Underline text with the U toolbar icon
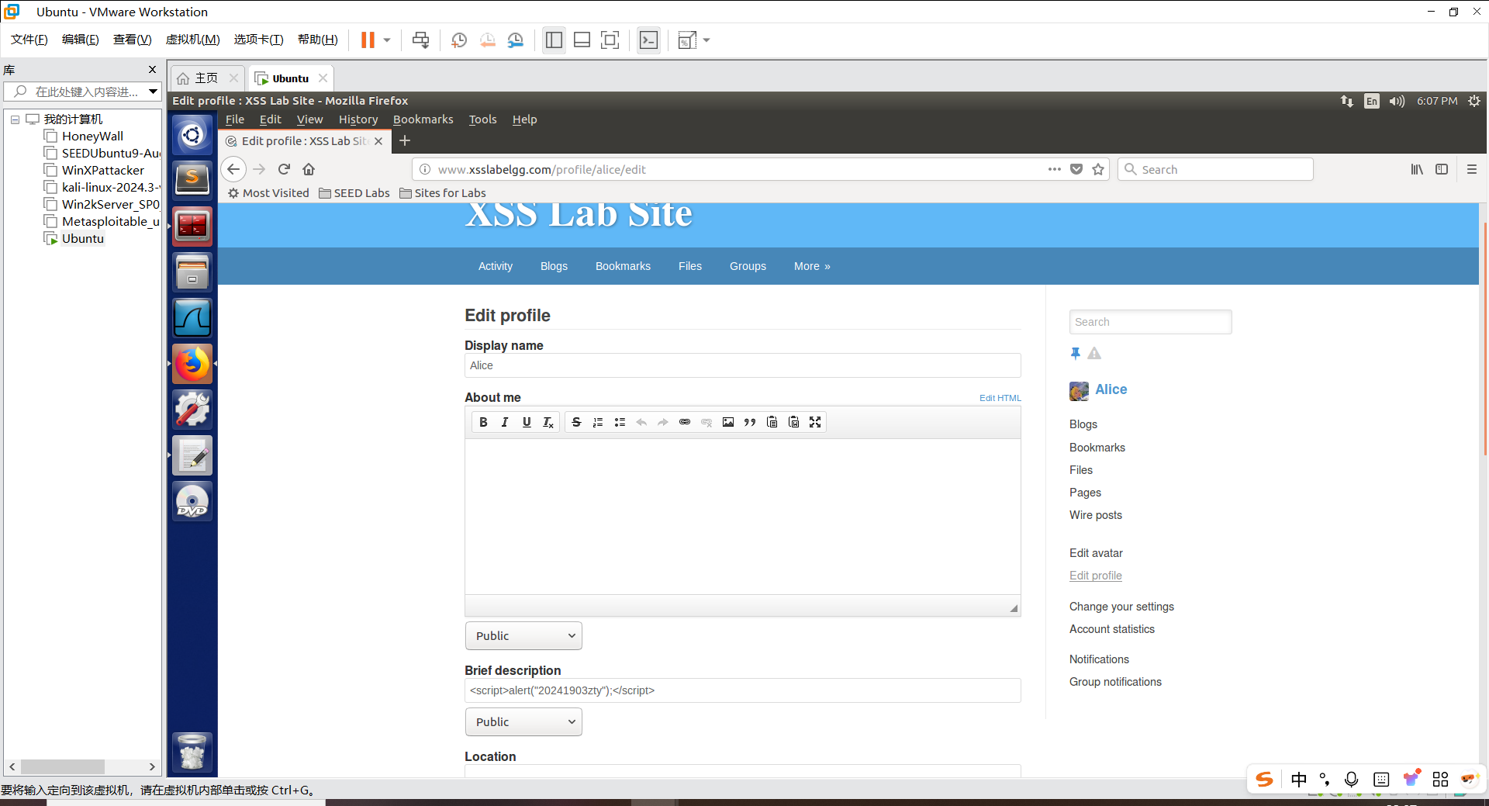Screen dimensions: 1489x806 pyautogui.click(x=527, y=422)
